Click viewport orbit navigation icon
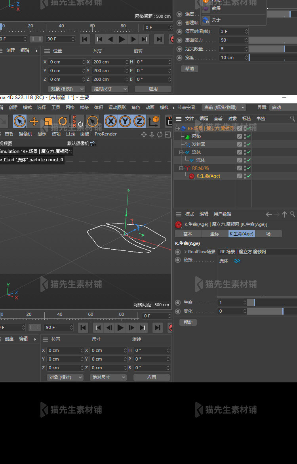 point(160,134)
